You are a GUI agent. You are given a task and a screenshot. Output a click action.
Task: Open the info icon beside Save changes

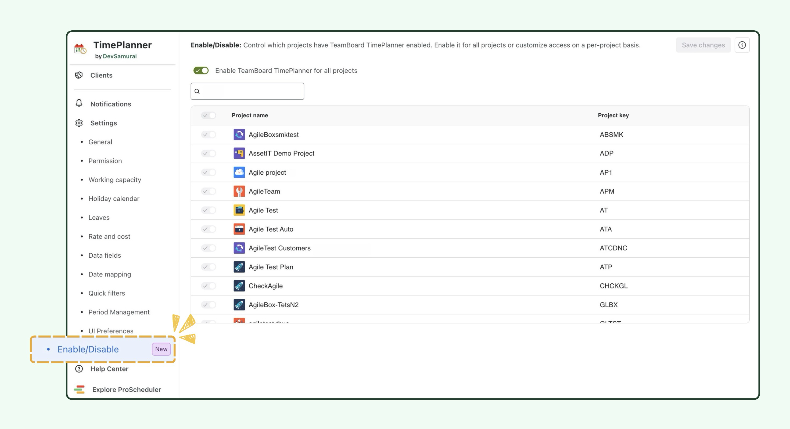pyautogui.click(x=742, y=45)
